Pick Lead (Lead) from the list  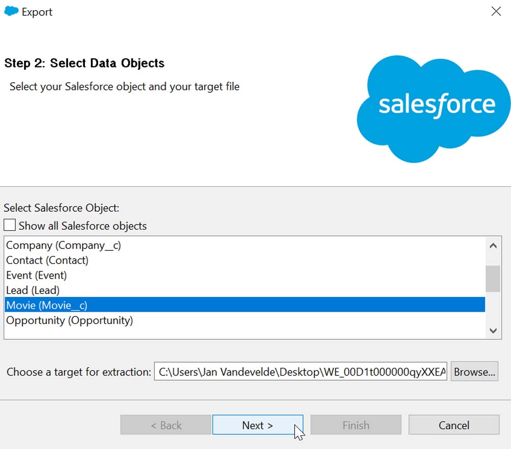33,290
